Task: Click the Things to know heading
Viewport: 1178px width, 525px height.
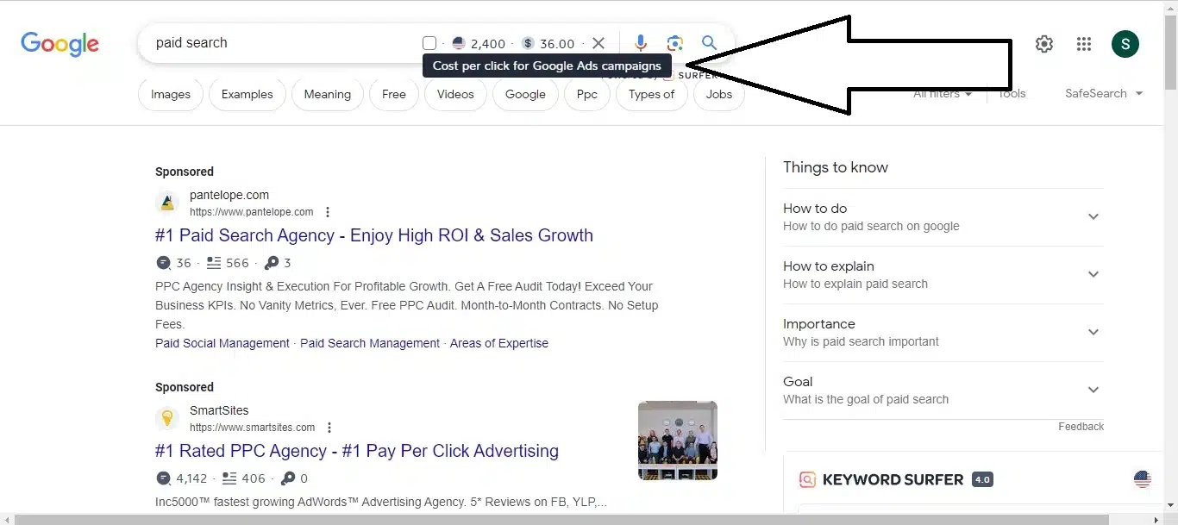Action: tap(836, 167)
